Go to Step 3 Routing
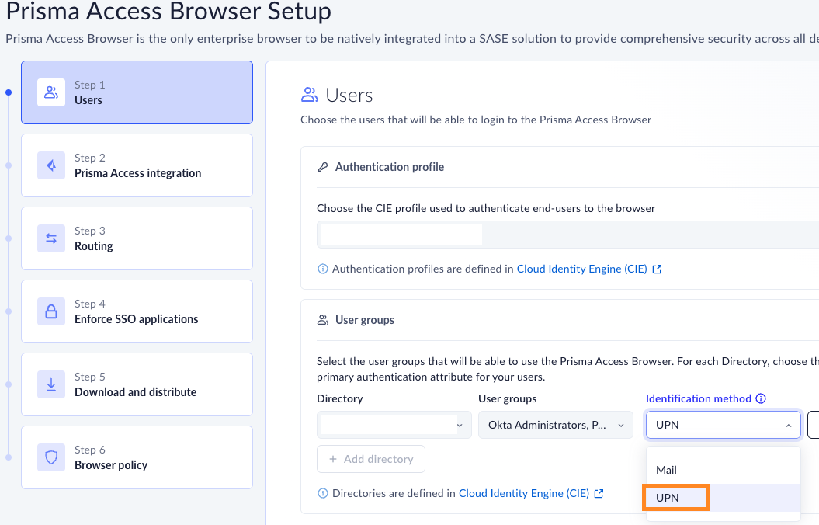This screenshot has width=819, height=525. point(137,238)
